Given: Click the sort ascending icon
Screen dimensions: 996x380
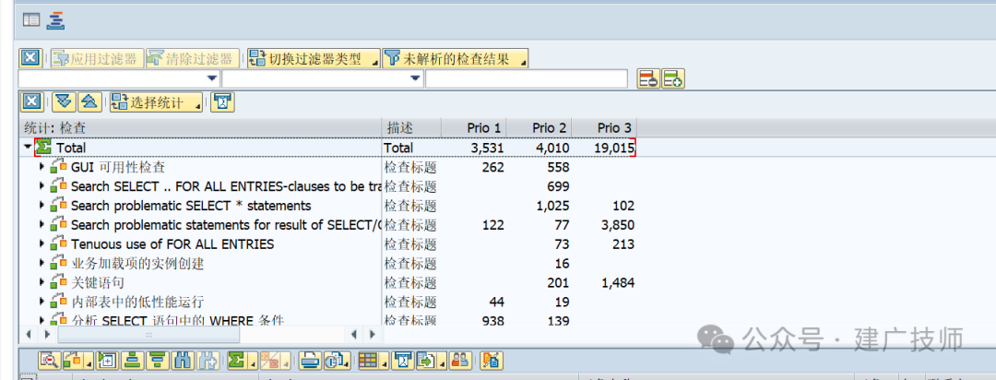Looking at the screenshot, I should tap(133, 361).
